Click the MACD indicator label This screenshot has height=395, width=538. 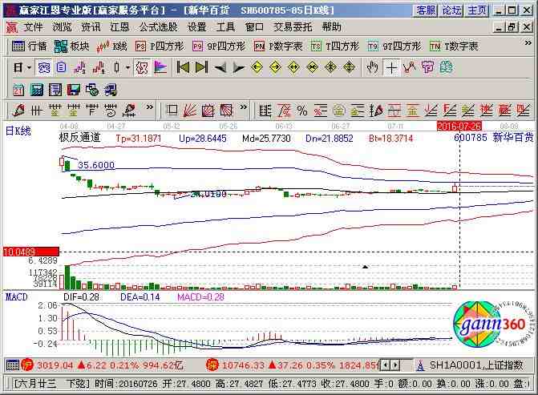click(17, 297)
